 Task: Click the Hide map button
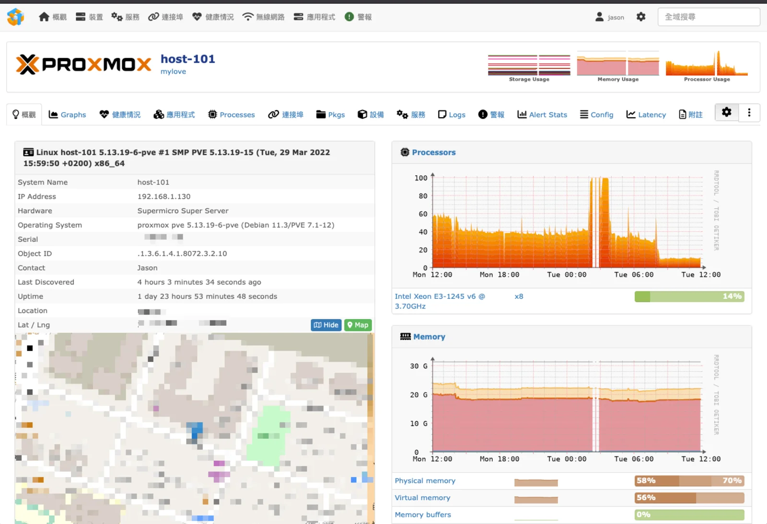[326, 325]
